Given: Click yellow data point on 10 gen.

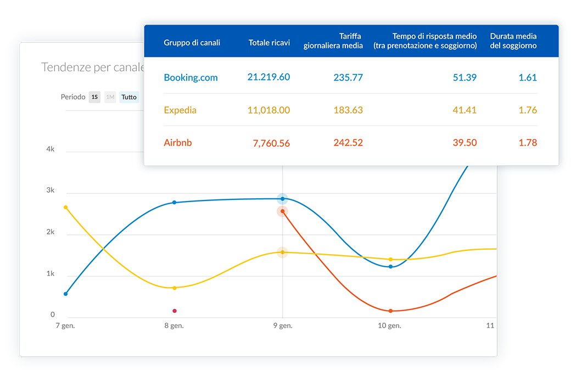Looking at the screenshot, I should click(391, 260).
